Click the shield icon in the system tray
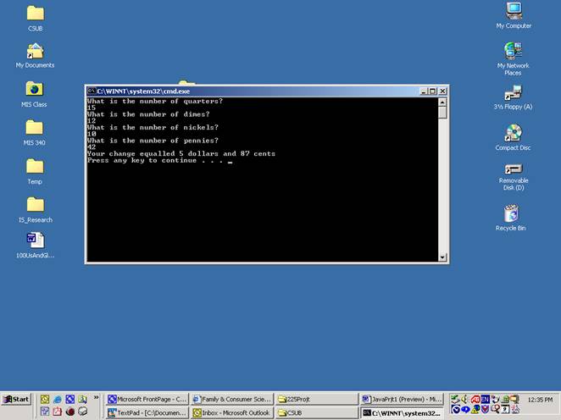Viewport: 561px width, 420px height. (485, 409)
